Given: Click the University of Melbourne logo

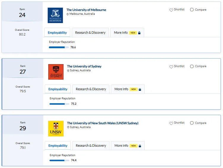Looking at the screenshot, I should point(55,15).
